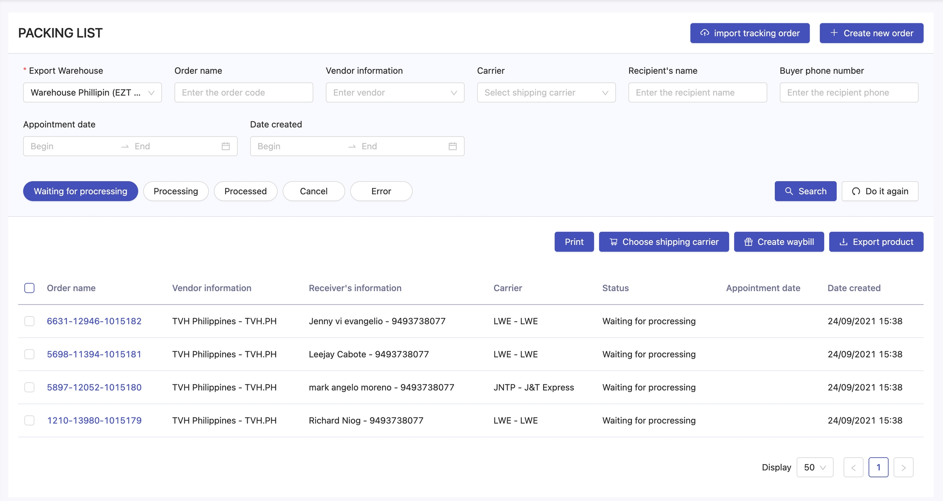This screenshot has width=943, height=501.
Task: Click the cloud upload import tracking order icon
Action: [x=704, y=33]
